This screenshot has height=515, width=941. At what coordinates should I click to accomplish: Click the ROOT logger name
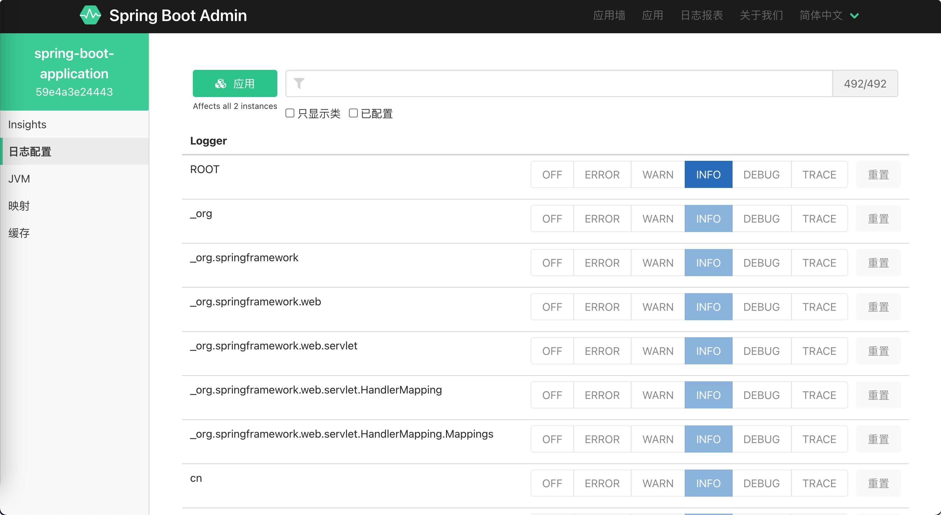pyautogui.click(x=205, y=169)
